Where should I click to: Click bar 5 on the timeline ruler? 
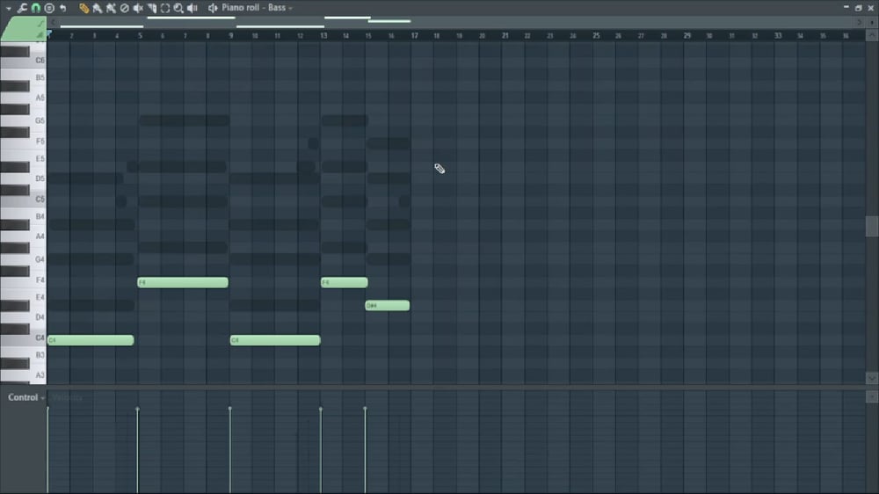pyautogui.click(x=140, y=35)
